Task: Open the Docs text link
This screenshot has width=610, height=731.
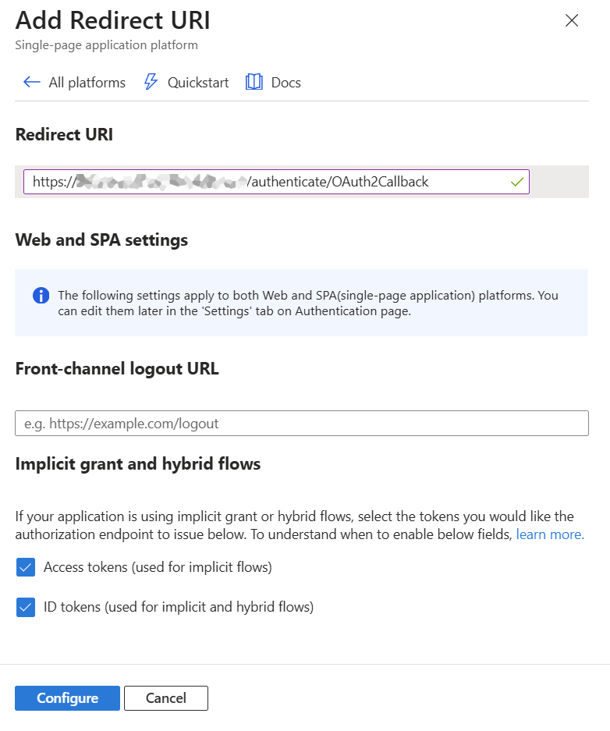Action: [x=285, y=83]
